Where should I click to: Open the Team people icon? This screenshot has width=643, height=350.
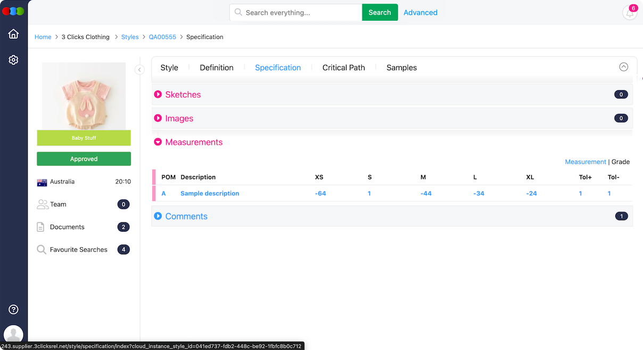(x=42, y=204)
